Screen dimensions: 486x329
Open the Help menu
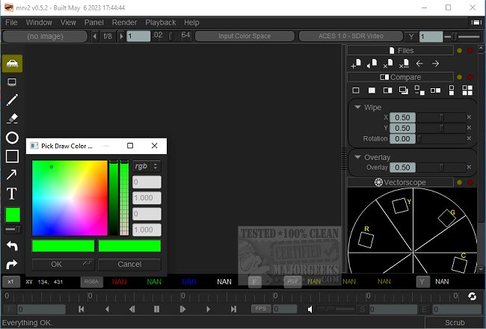191,22
